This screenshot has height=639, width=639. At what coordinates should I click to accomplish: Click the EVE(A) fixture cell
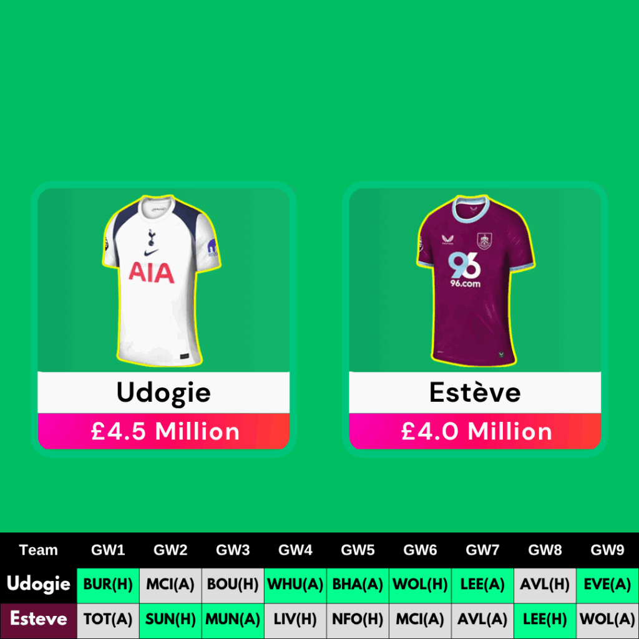[607, 584]
